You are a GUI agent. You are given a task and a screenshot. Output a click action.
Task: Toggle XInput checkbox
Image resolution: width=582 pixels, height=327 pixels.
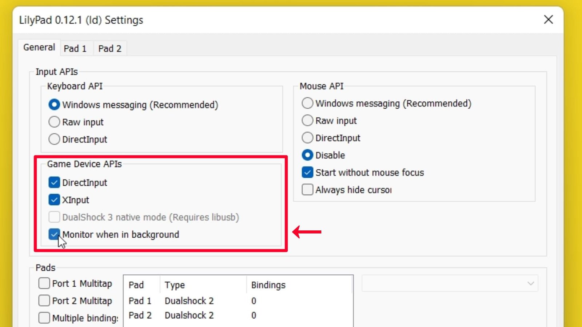[54, 200]
